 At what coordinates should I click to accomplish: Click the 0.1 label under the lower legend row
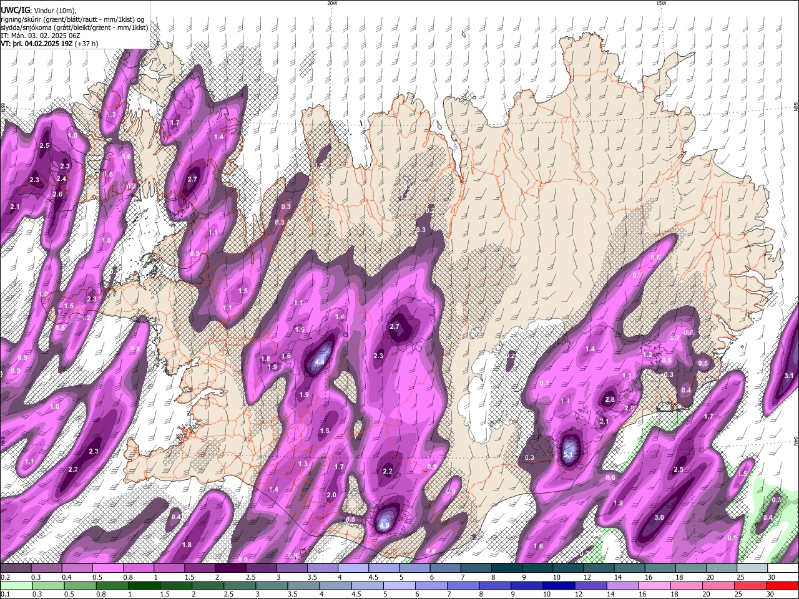5,594
